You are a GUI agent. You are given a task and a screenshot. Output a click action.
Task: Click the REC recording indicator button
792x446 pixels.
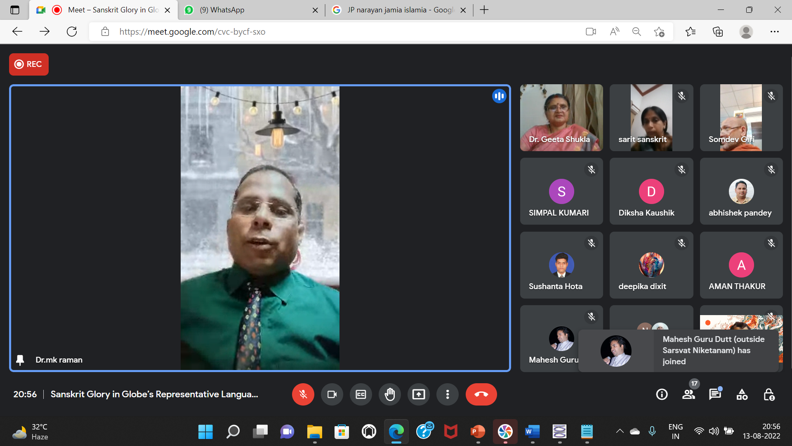28,64
